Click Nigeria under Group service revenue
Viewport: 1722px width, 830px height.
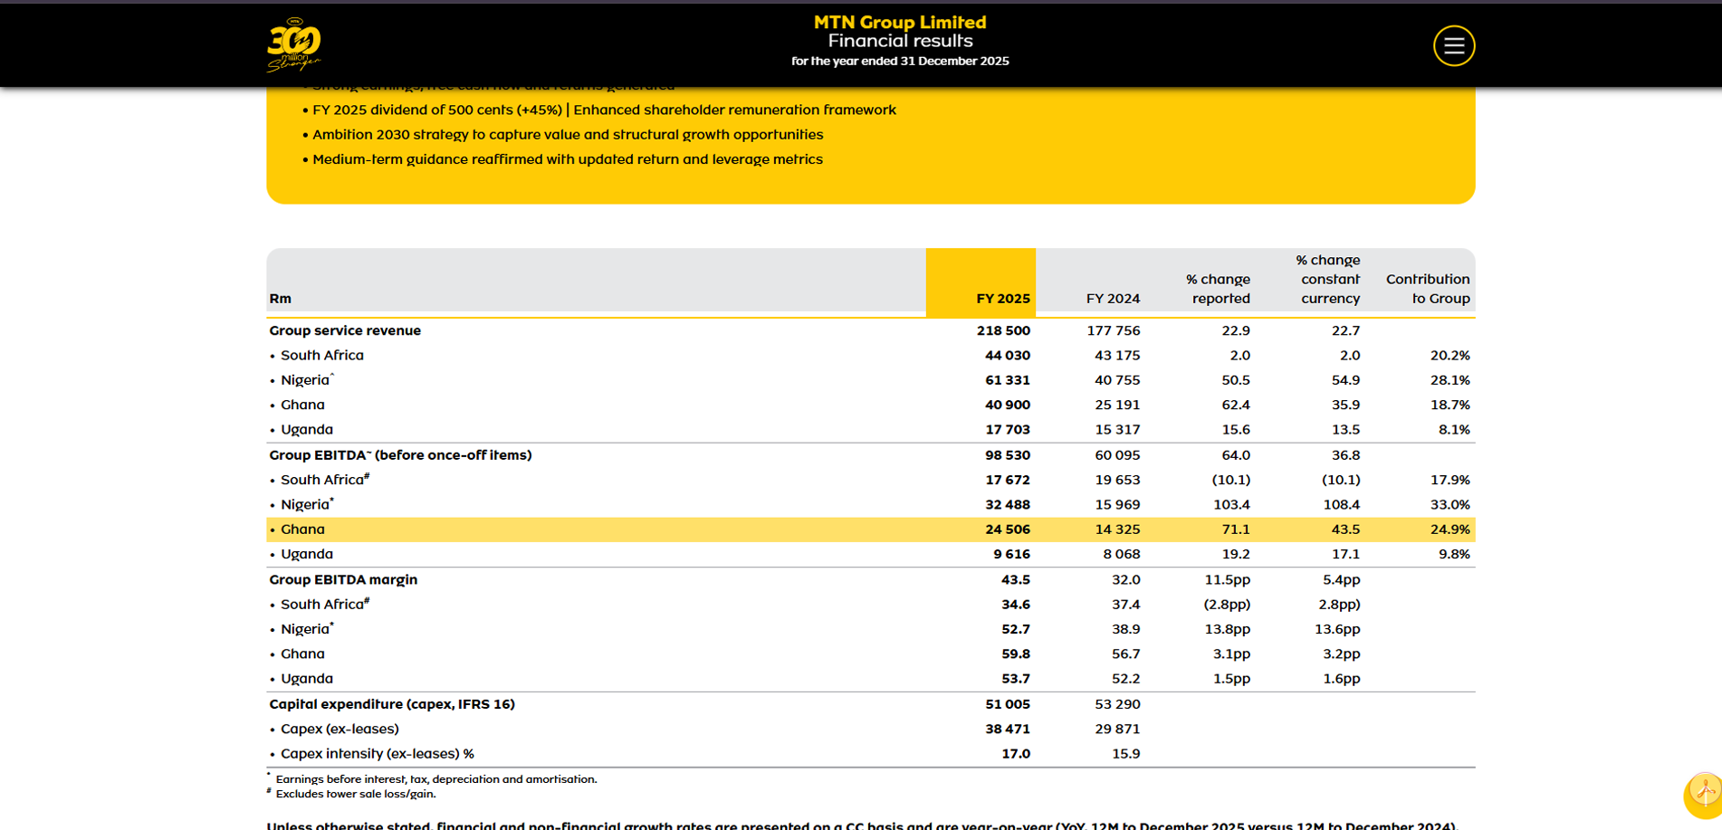(x=305, y=380)
